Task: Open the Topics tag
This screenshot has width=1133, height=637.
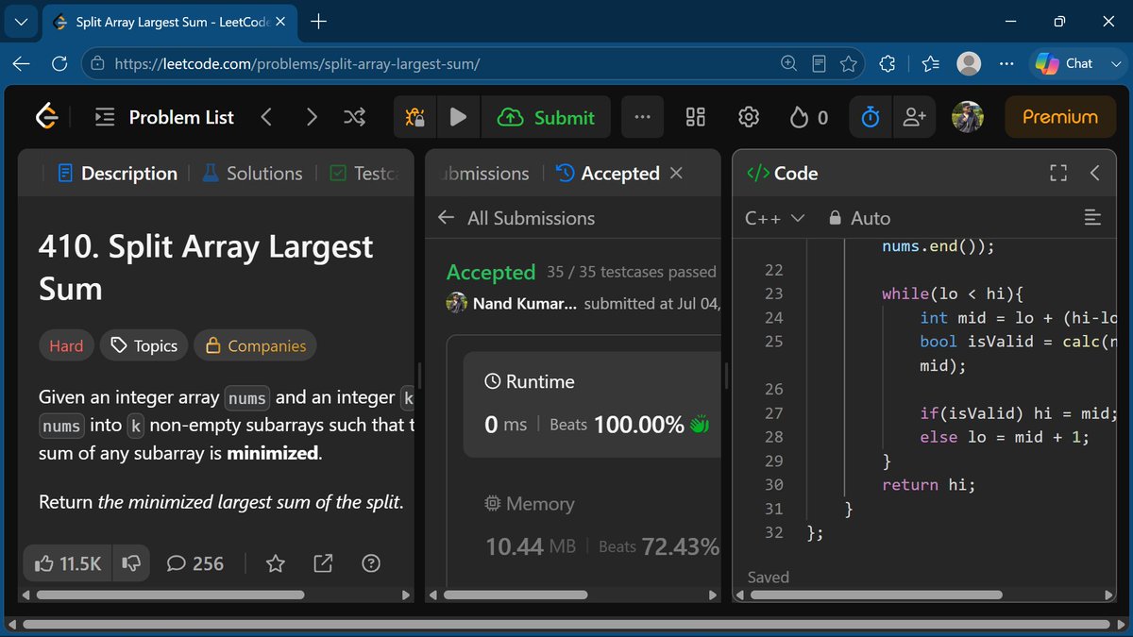Action: pyautogui.click(x=144, y=346)
